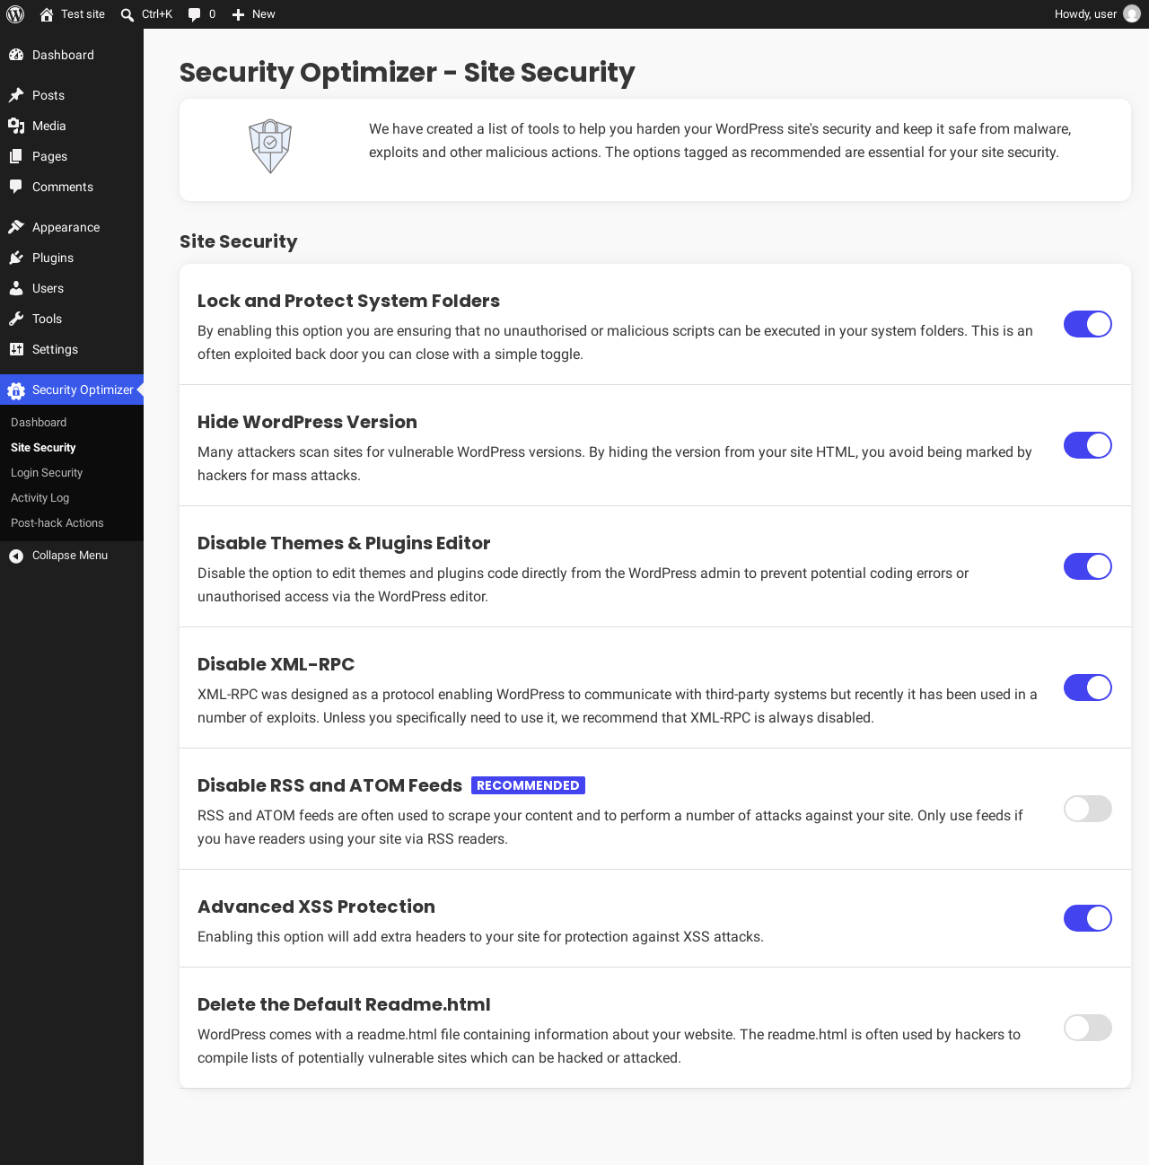The width and height of the screenshot is (1149, 1165).
Task: Click the WordPress logo icon
Action: click(x=15, y=14)
